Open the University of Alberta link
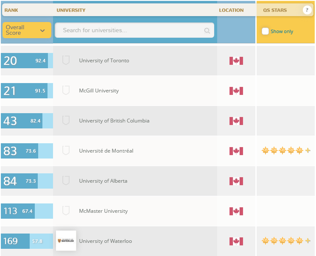The height and width of the screenshot is (256, 316). point(103,181)
